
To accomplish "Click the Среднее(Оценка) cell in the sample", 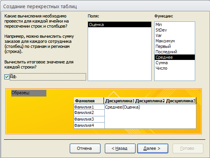I will (122, 107).
